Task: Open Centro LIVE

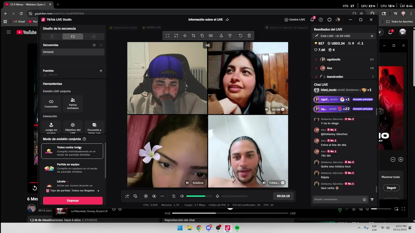Action: pyautogui.click(x=294, y=19)
